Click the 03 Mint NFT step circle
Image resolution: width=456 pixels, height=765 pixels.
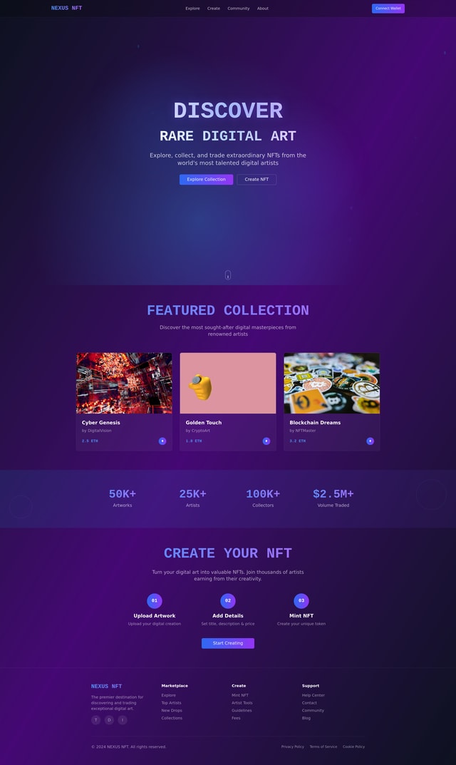(301, 600)
